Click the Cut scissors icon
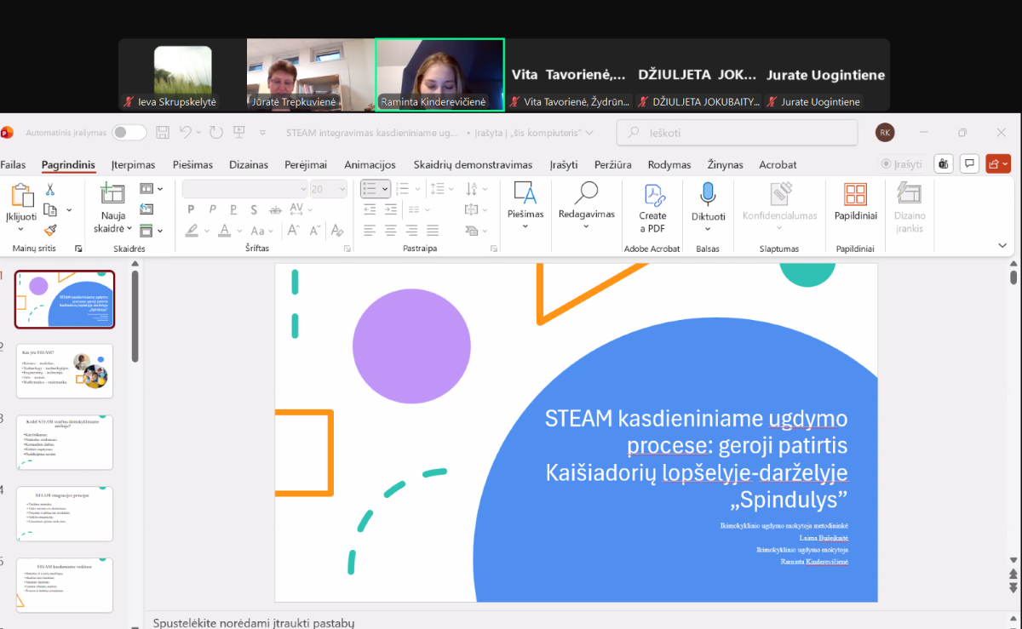The height and width of the screenshot is (629, 1022). [x=50, y=190]
